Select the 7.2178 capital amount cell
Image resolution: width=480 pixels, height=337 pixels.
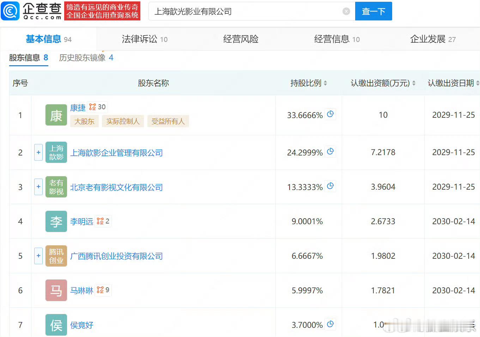tap(383, 152)
